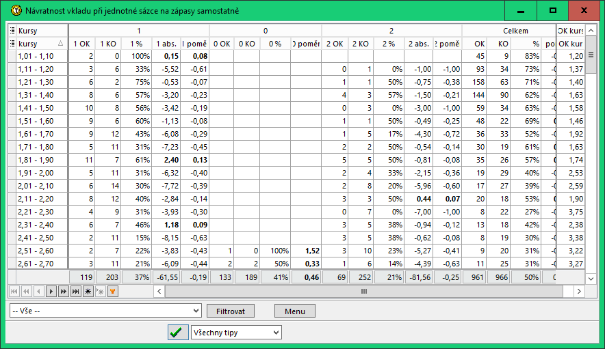The width and height of the screenshot is (605, 349).
Task: Go to last record navigator button
Action: coord(75,292)
